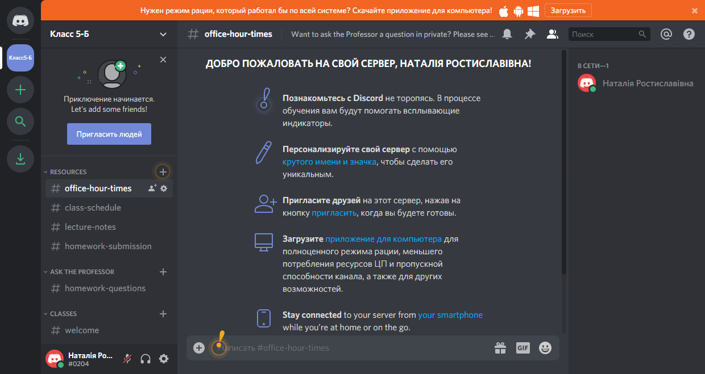Add a server with plus icon
The image size is (705, 374).
pyautogui.click(x=20, y=90)
